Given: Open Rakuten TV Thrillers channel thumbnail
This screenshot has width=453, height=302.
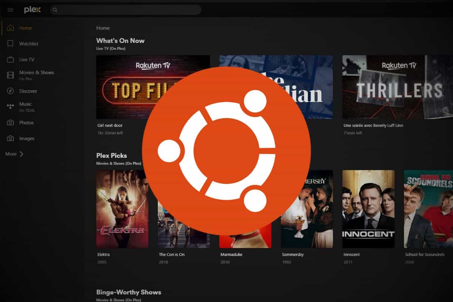Looking at the screenshot, I should click(398, 87).
